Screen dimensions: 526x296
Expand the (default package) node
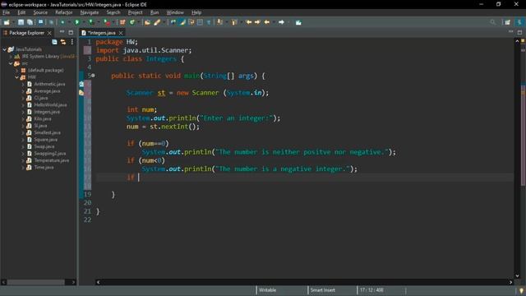coord(17,71)
